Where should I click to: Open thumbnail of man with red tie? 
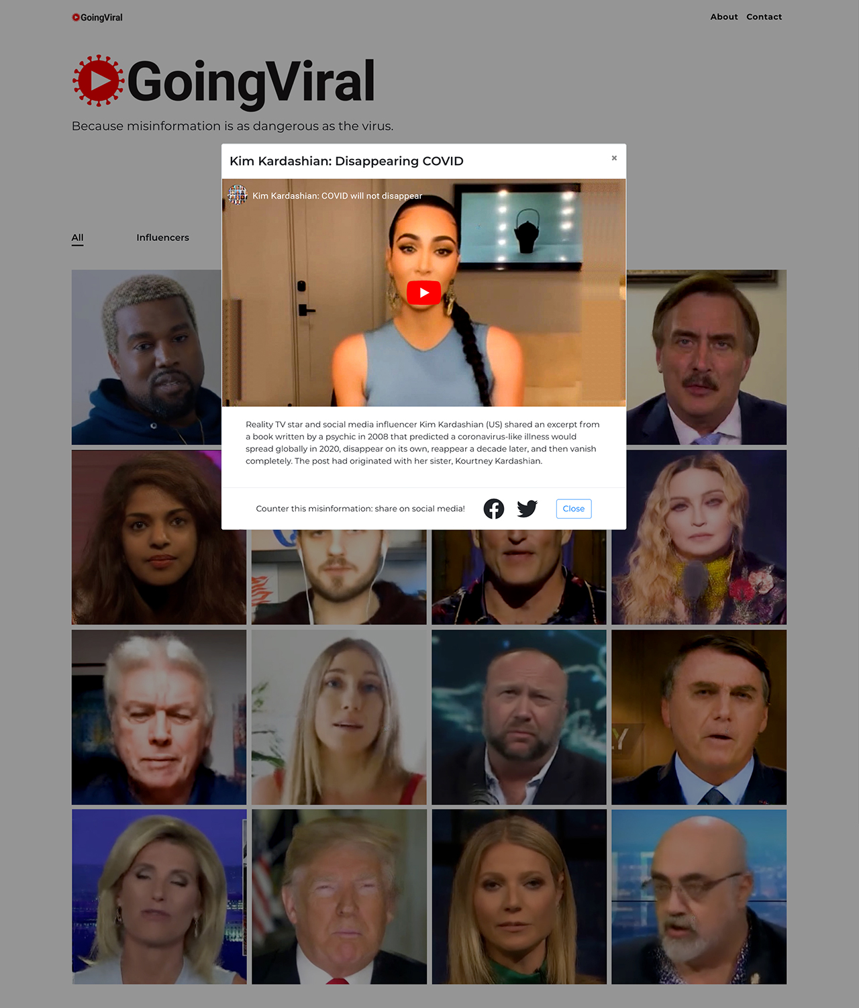[339, 897]
